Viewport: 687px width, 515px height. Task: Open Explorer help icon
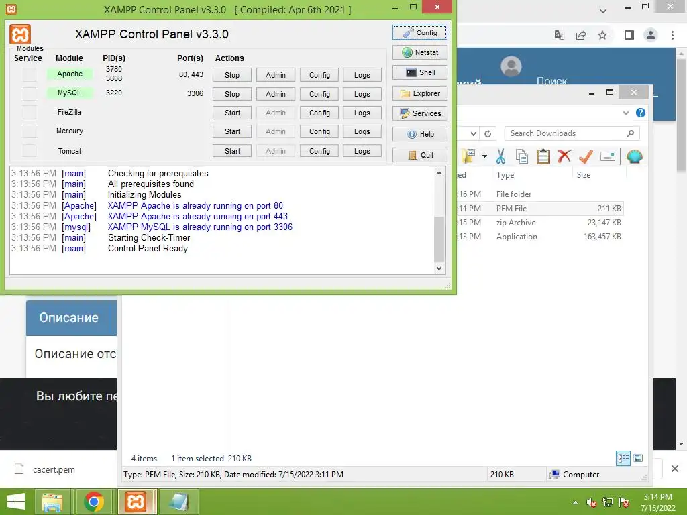tap(641, 113)
